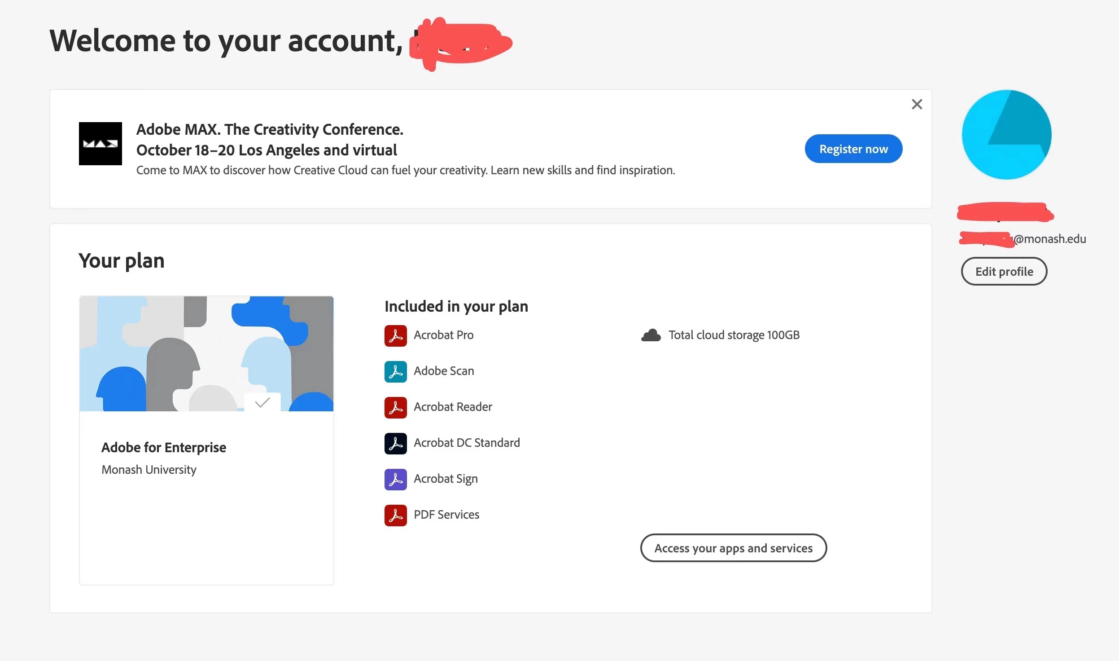This screenshot has width=1119, height=661.
Task: Click the cloud storage icon
Action: (651, 335)
